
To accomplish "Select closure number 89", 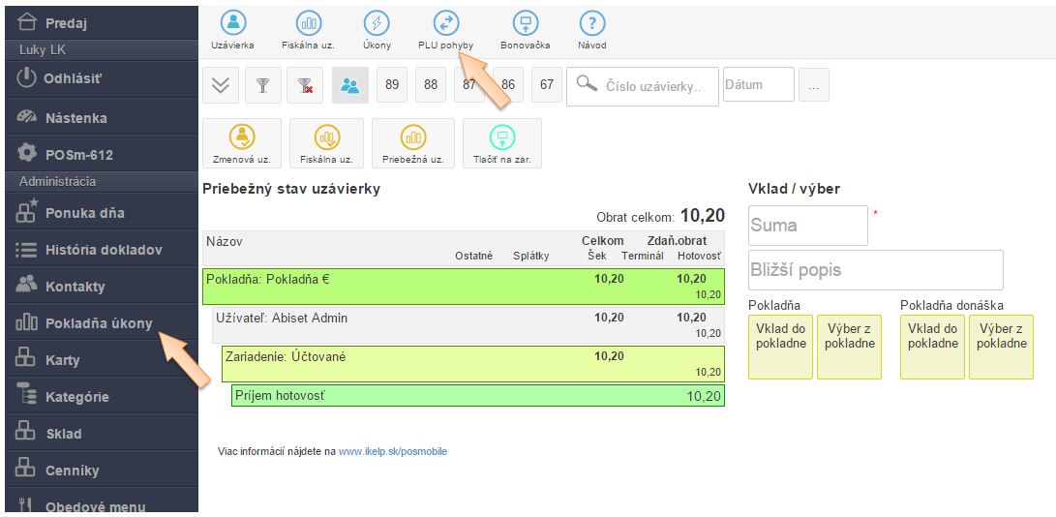I will [x=392, y=85].
